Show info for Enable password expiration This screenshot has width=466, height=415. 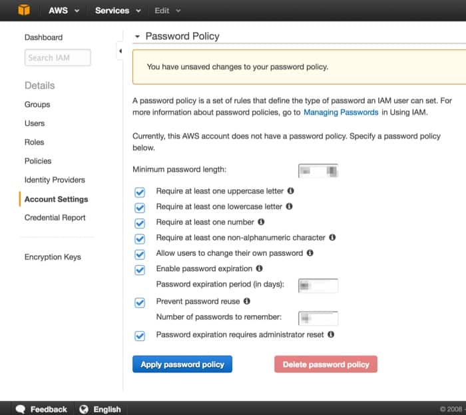tap(259, 268)
